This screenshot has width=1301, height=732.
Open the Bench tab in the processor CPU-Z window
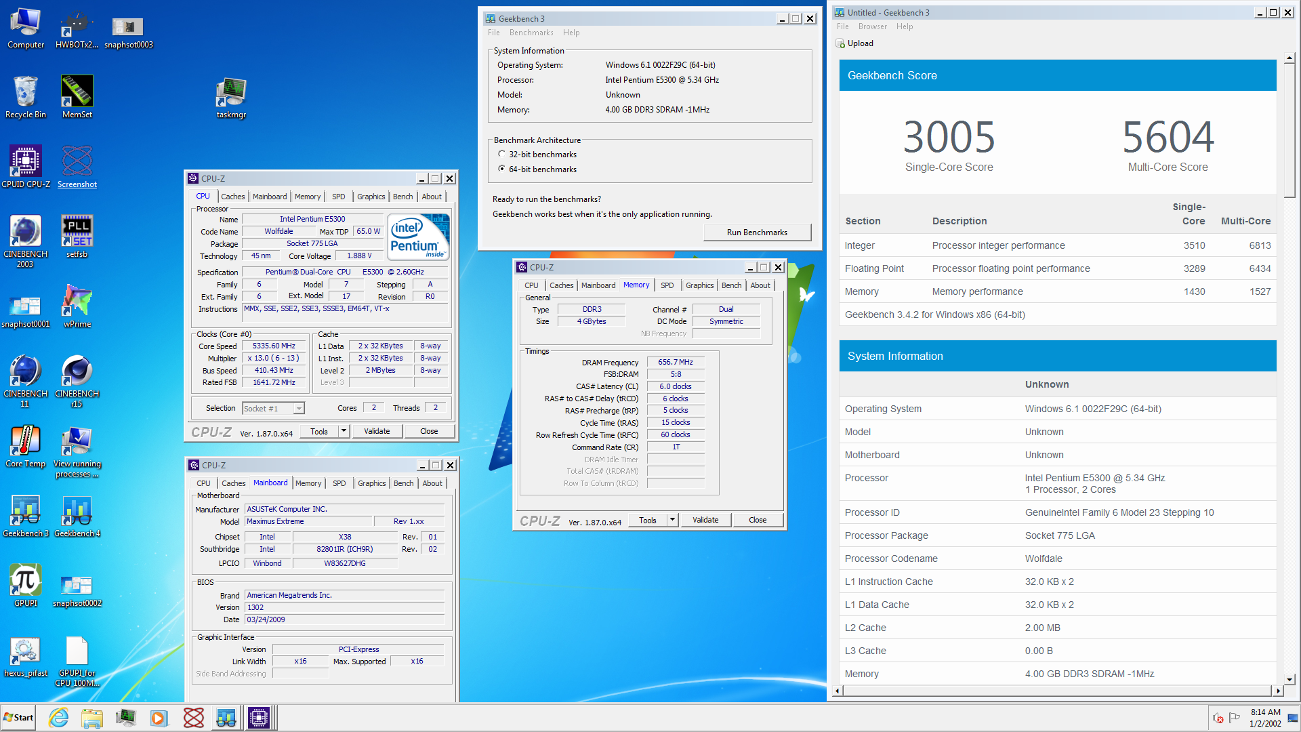(x=402, y=197)
